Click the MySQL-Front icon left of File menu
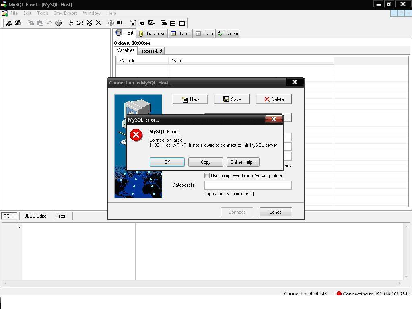Screen dimensions: 412x309 tap(4, 13)
